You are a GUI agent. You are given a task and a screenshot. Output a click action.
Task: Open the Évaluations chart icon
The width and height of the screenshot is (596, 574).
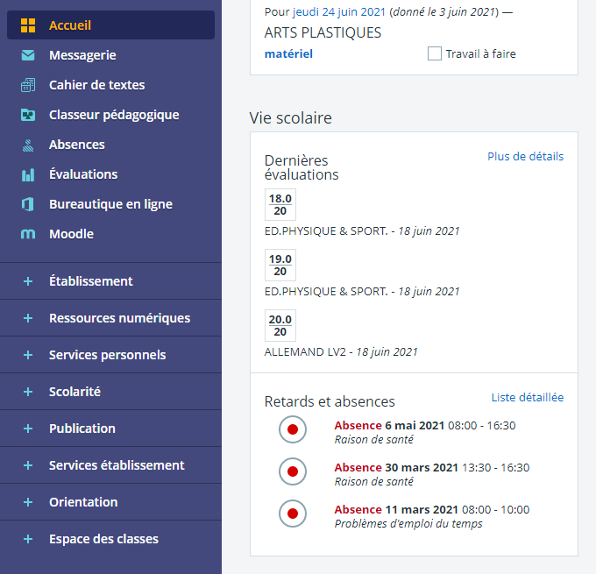(28, 174)
